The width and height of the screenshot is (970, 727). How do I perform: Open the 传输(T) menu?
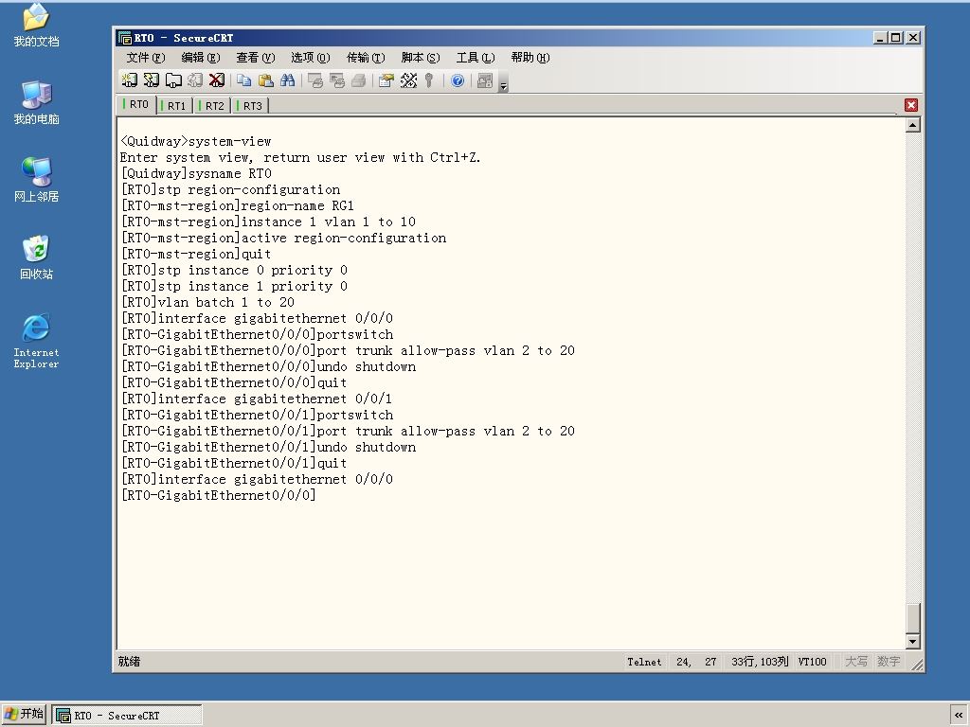pos(366,58)
